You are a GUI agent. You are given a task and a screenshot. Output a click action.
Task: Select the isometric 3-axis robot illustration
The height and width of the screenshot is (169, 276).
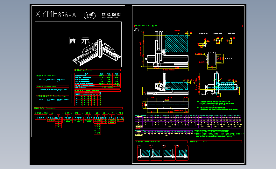click(97, 52)
